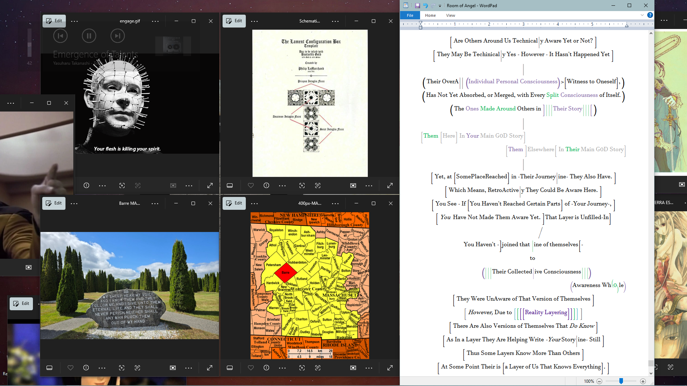Click Edit in the Barre MA photo window

[54, 203]
